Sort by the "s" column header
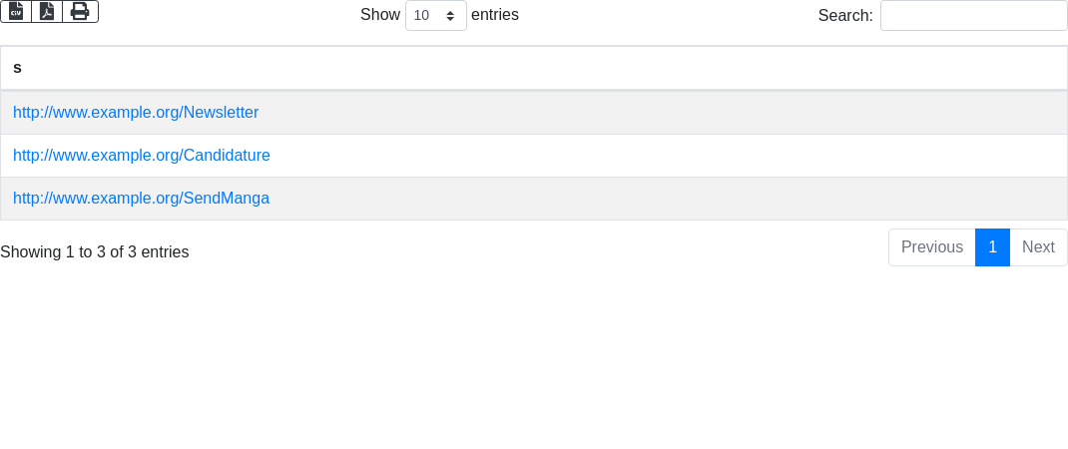Screen dimensions: 1068x449 click(x=18, y=68)
